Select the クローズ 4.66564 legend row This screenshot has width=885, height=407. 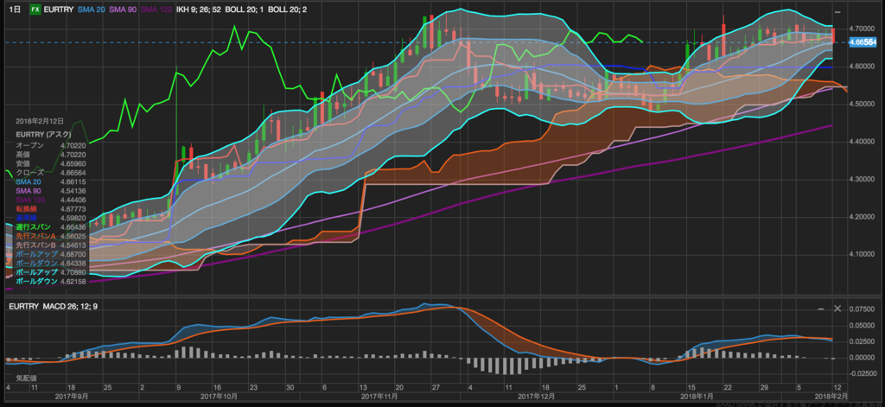[51, 173]
